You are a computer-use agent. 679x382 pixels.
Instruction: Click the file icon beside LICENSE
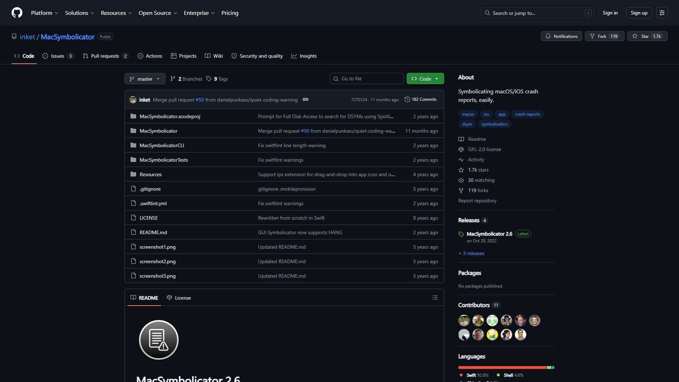point(133,218)
